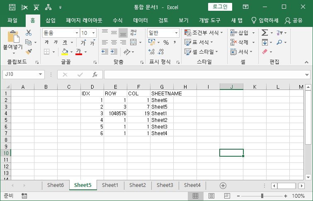Align text right

123,42
